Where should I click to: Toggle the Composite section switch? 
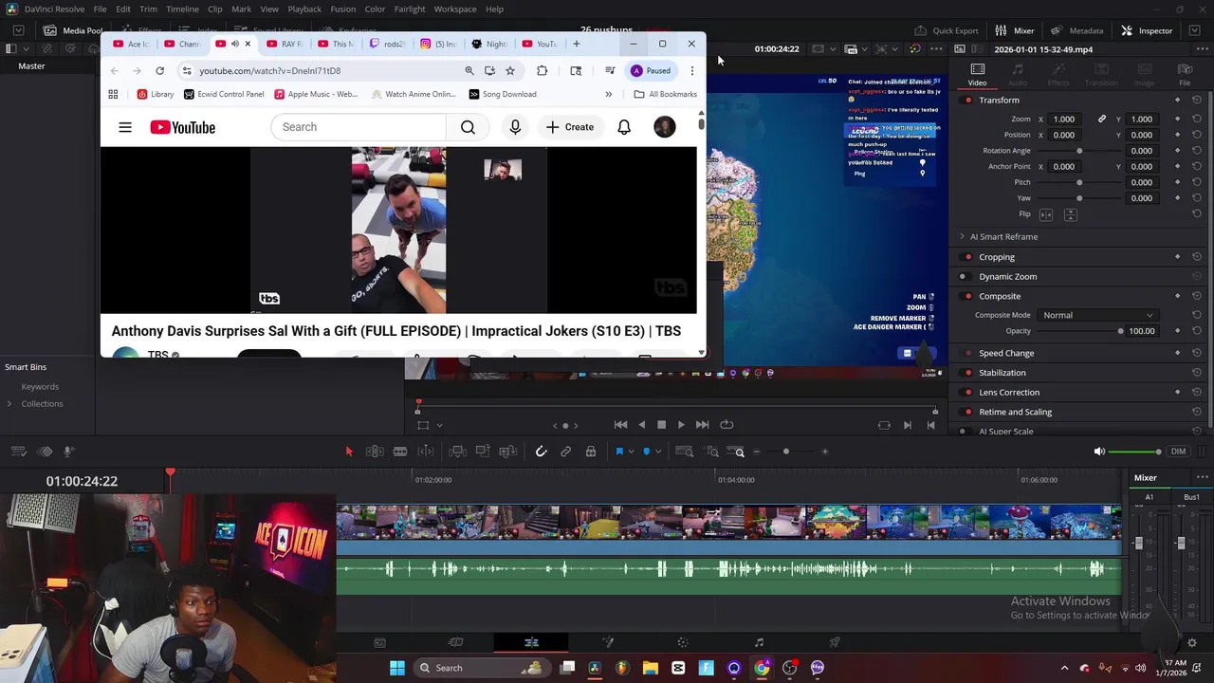click(967, 297)
